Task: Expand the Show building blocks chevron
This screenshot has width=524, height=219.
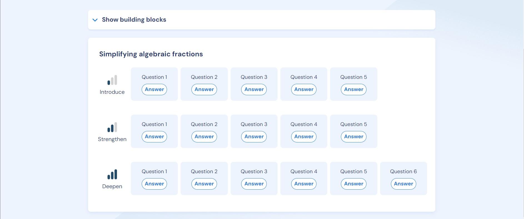Action: pyautogui.click(x=95, y=20)
